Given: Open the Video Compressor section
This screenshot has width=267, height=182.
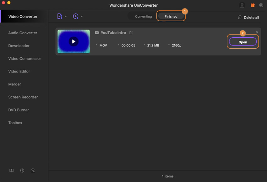Looking at the screenshot, I should (x=25, y=58).
